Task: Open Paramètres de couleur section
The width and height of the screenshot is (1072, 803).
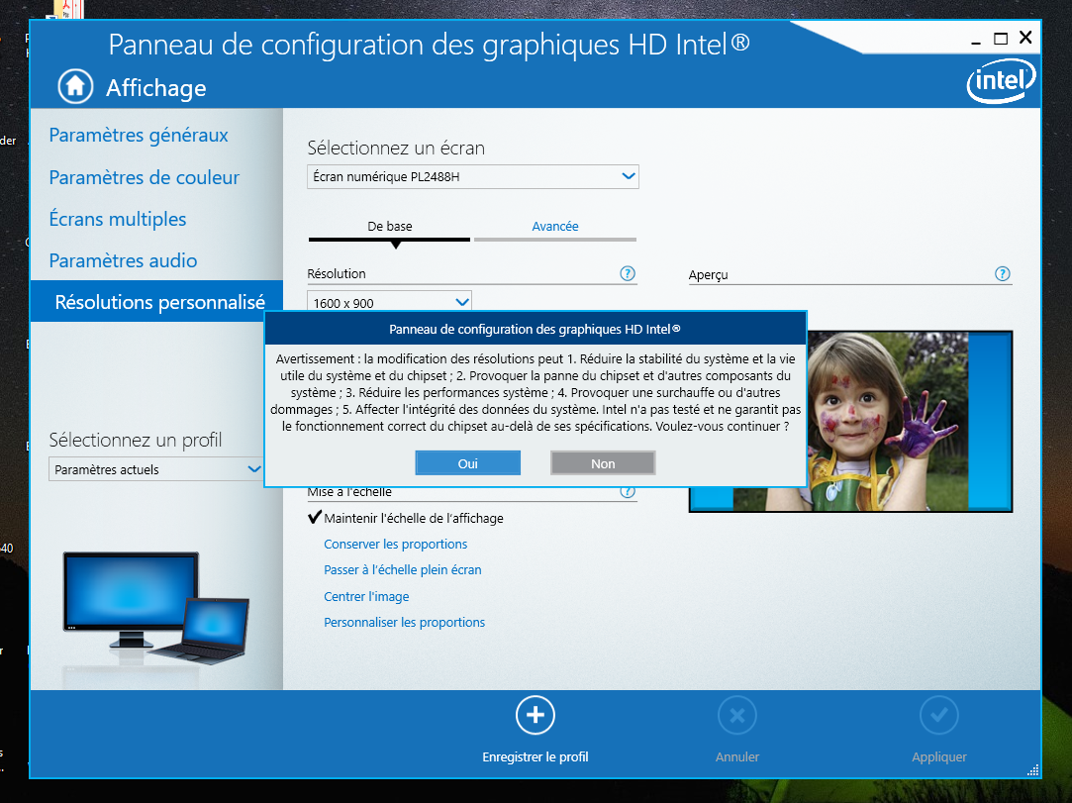Action: [x=145, y=177]
